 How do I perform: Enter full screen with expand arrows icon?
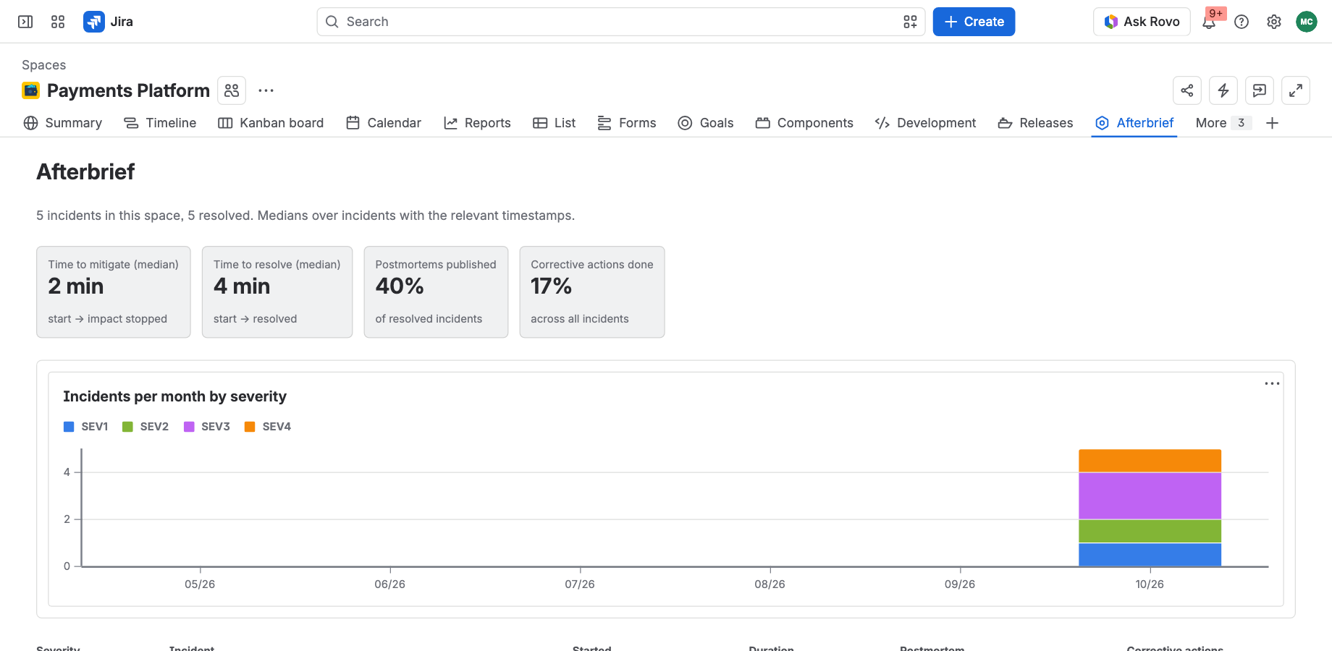(1296, 90)
